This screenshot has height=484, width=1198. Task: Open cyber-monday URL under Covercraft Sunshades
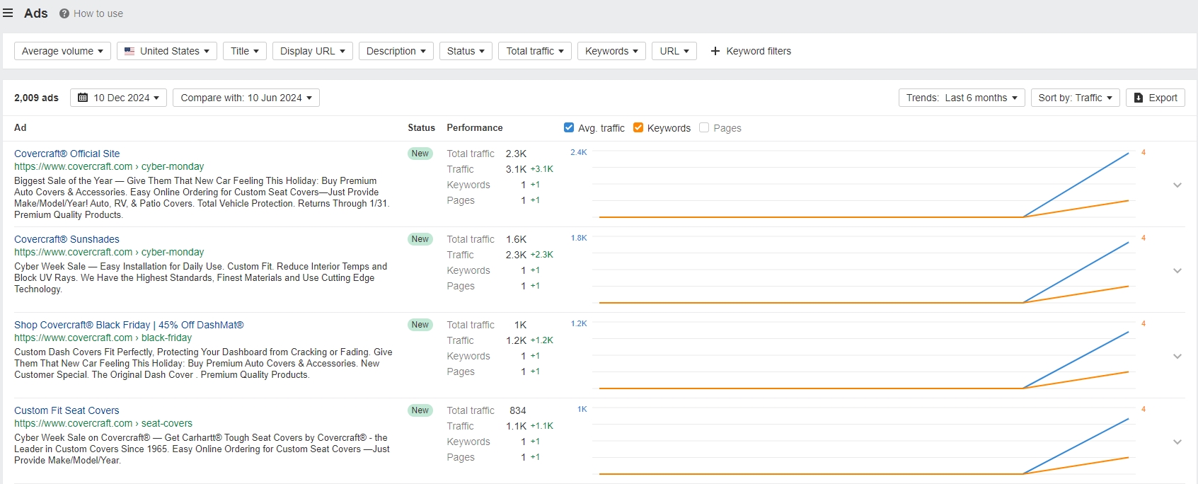point(109,252)
